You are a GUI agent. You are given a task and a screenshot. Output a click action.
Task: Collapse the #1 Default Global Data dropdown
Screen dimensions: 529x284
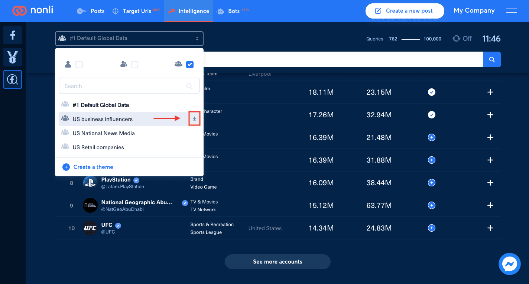point(129,38)
